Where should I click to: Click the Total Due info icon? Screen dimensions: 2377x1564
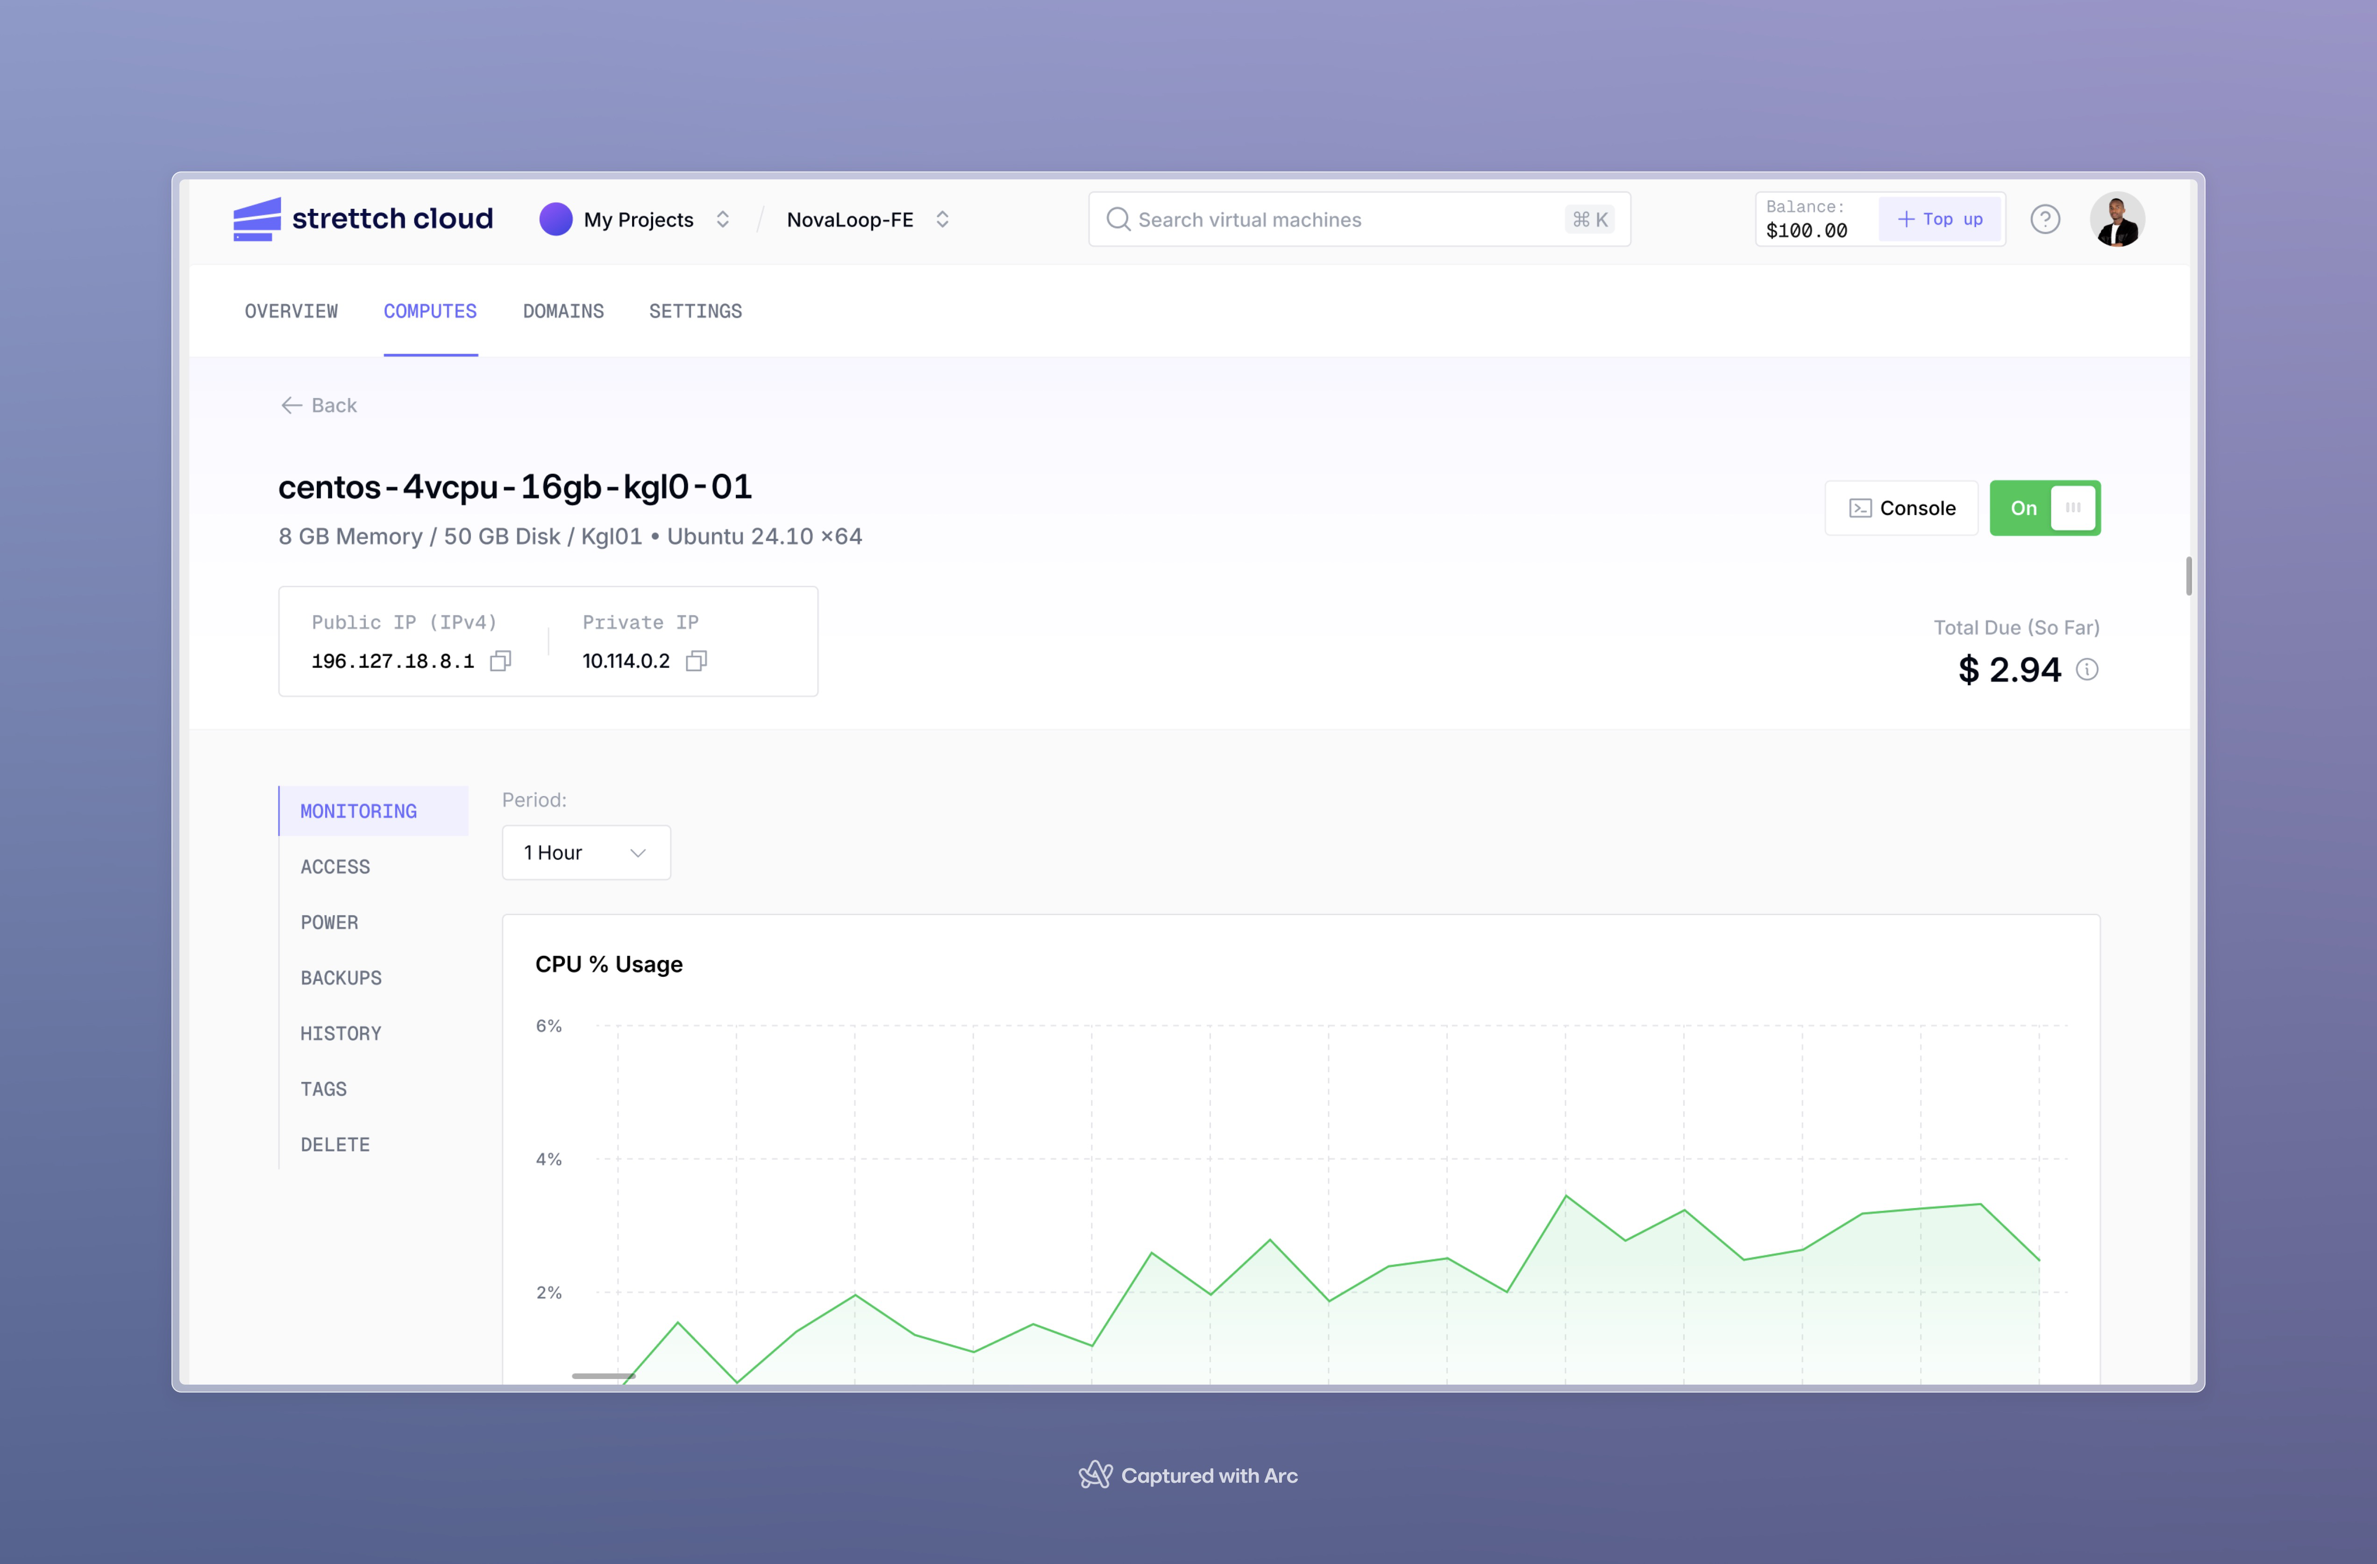pyautogui.click(x=2087, y=669)
